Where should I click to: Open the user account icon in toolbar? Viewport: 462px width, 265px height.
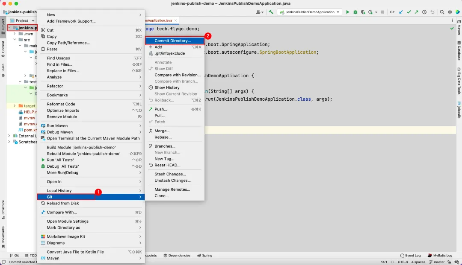tap(259, 12)
